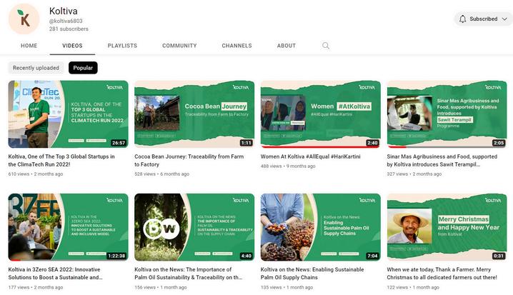Viewport: 513px width, 295px height.
Task: Switch to the Home tab
Action: 29,46
